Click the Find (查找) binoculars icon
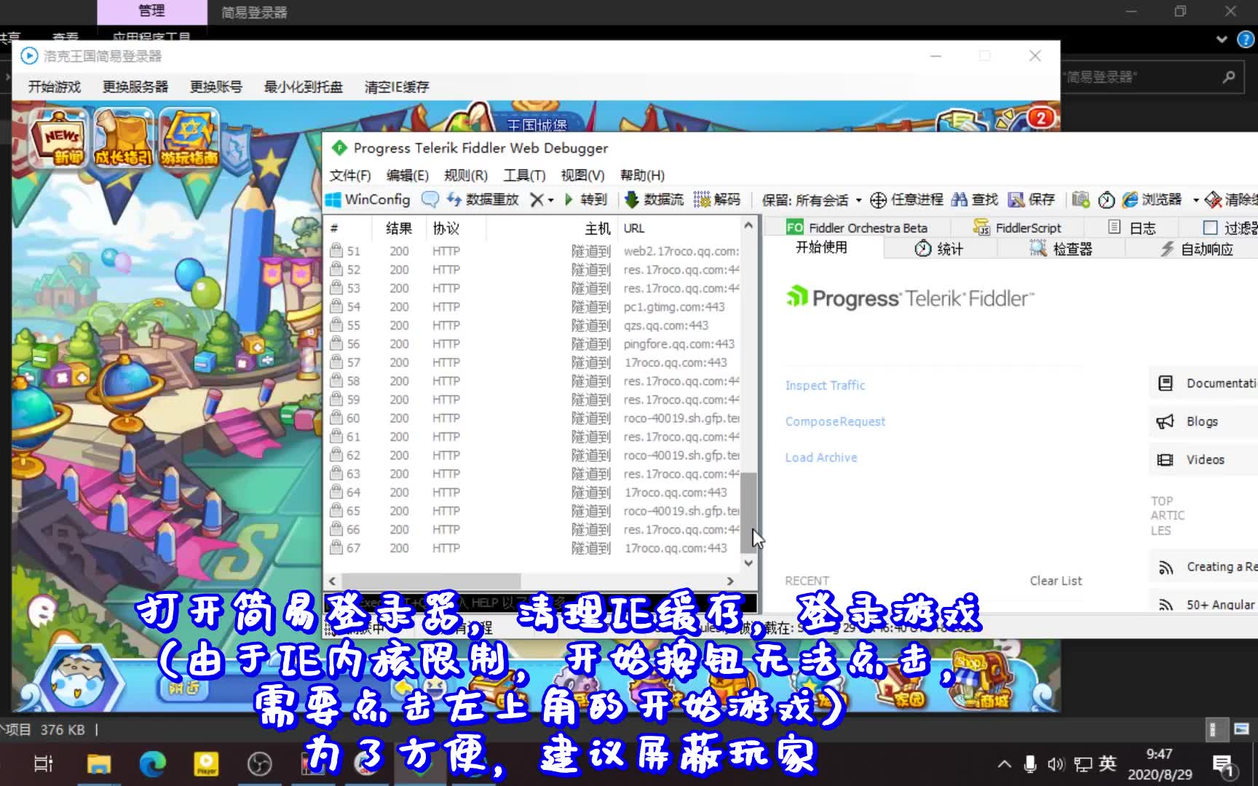Image resolution: width=1258 pixels, height=786 pixels. pyautogui.click(x=960, y=199)
